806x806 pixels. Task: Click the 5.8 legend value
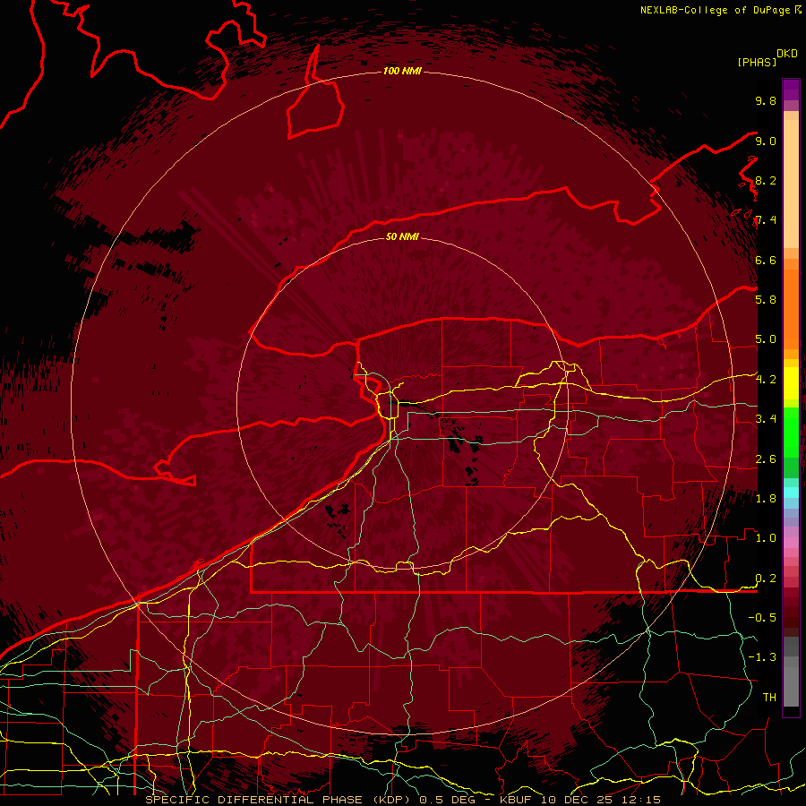766,299
